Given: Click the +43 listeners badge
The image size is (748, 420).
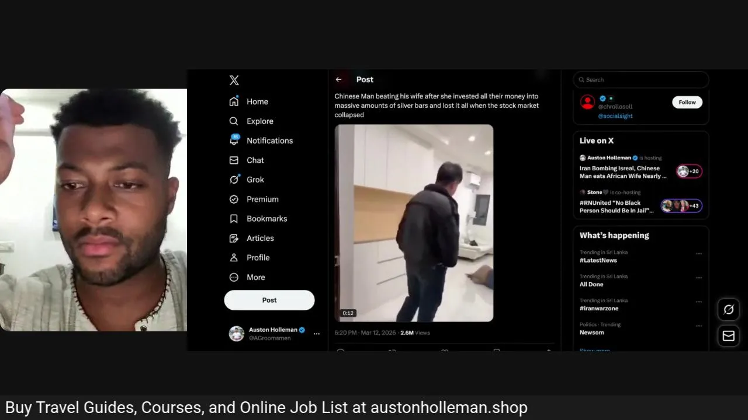Looking at the screenshot, I should [681, 205].
